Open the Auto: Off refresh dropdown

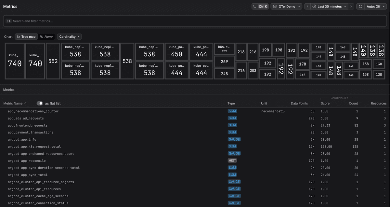pos(375,7)
